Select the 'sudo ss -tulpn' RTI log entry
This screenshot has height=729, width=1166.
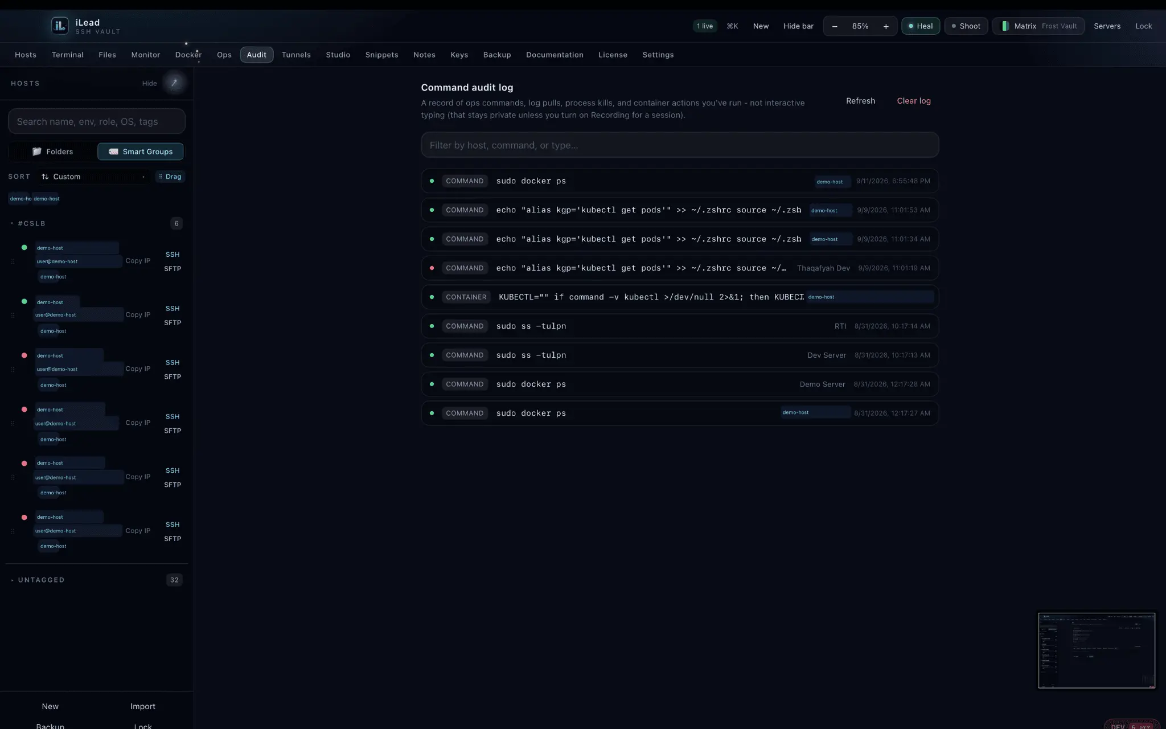tap(680, 326)
